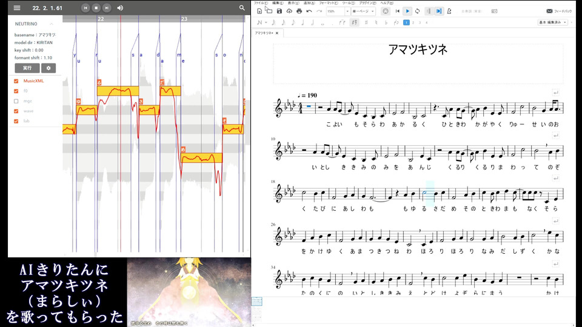This screenshot has height=327, width=582.
Task: Apply flat accidental icon
Action: click(386, 22)
